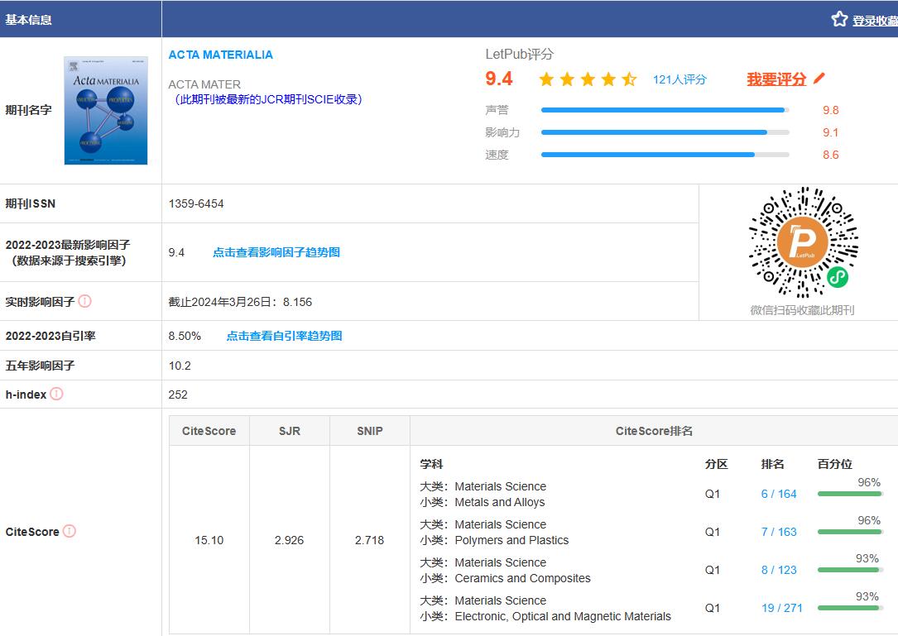Image resolution: width=898 pixels, height=636 pixels.
Task: Click the 登录收藏 login favorite link
Action: pos(875,21)
